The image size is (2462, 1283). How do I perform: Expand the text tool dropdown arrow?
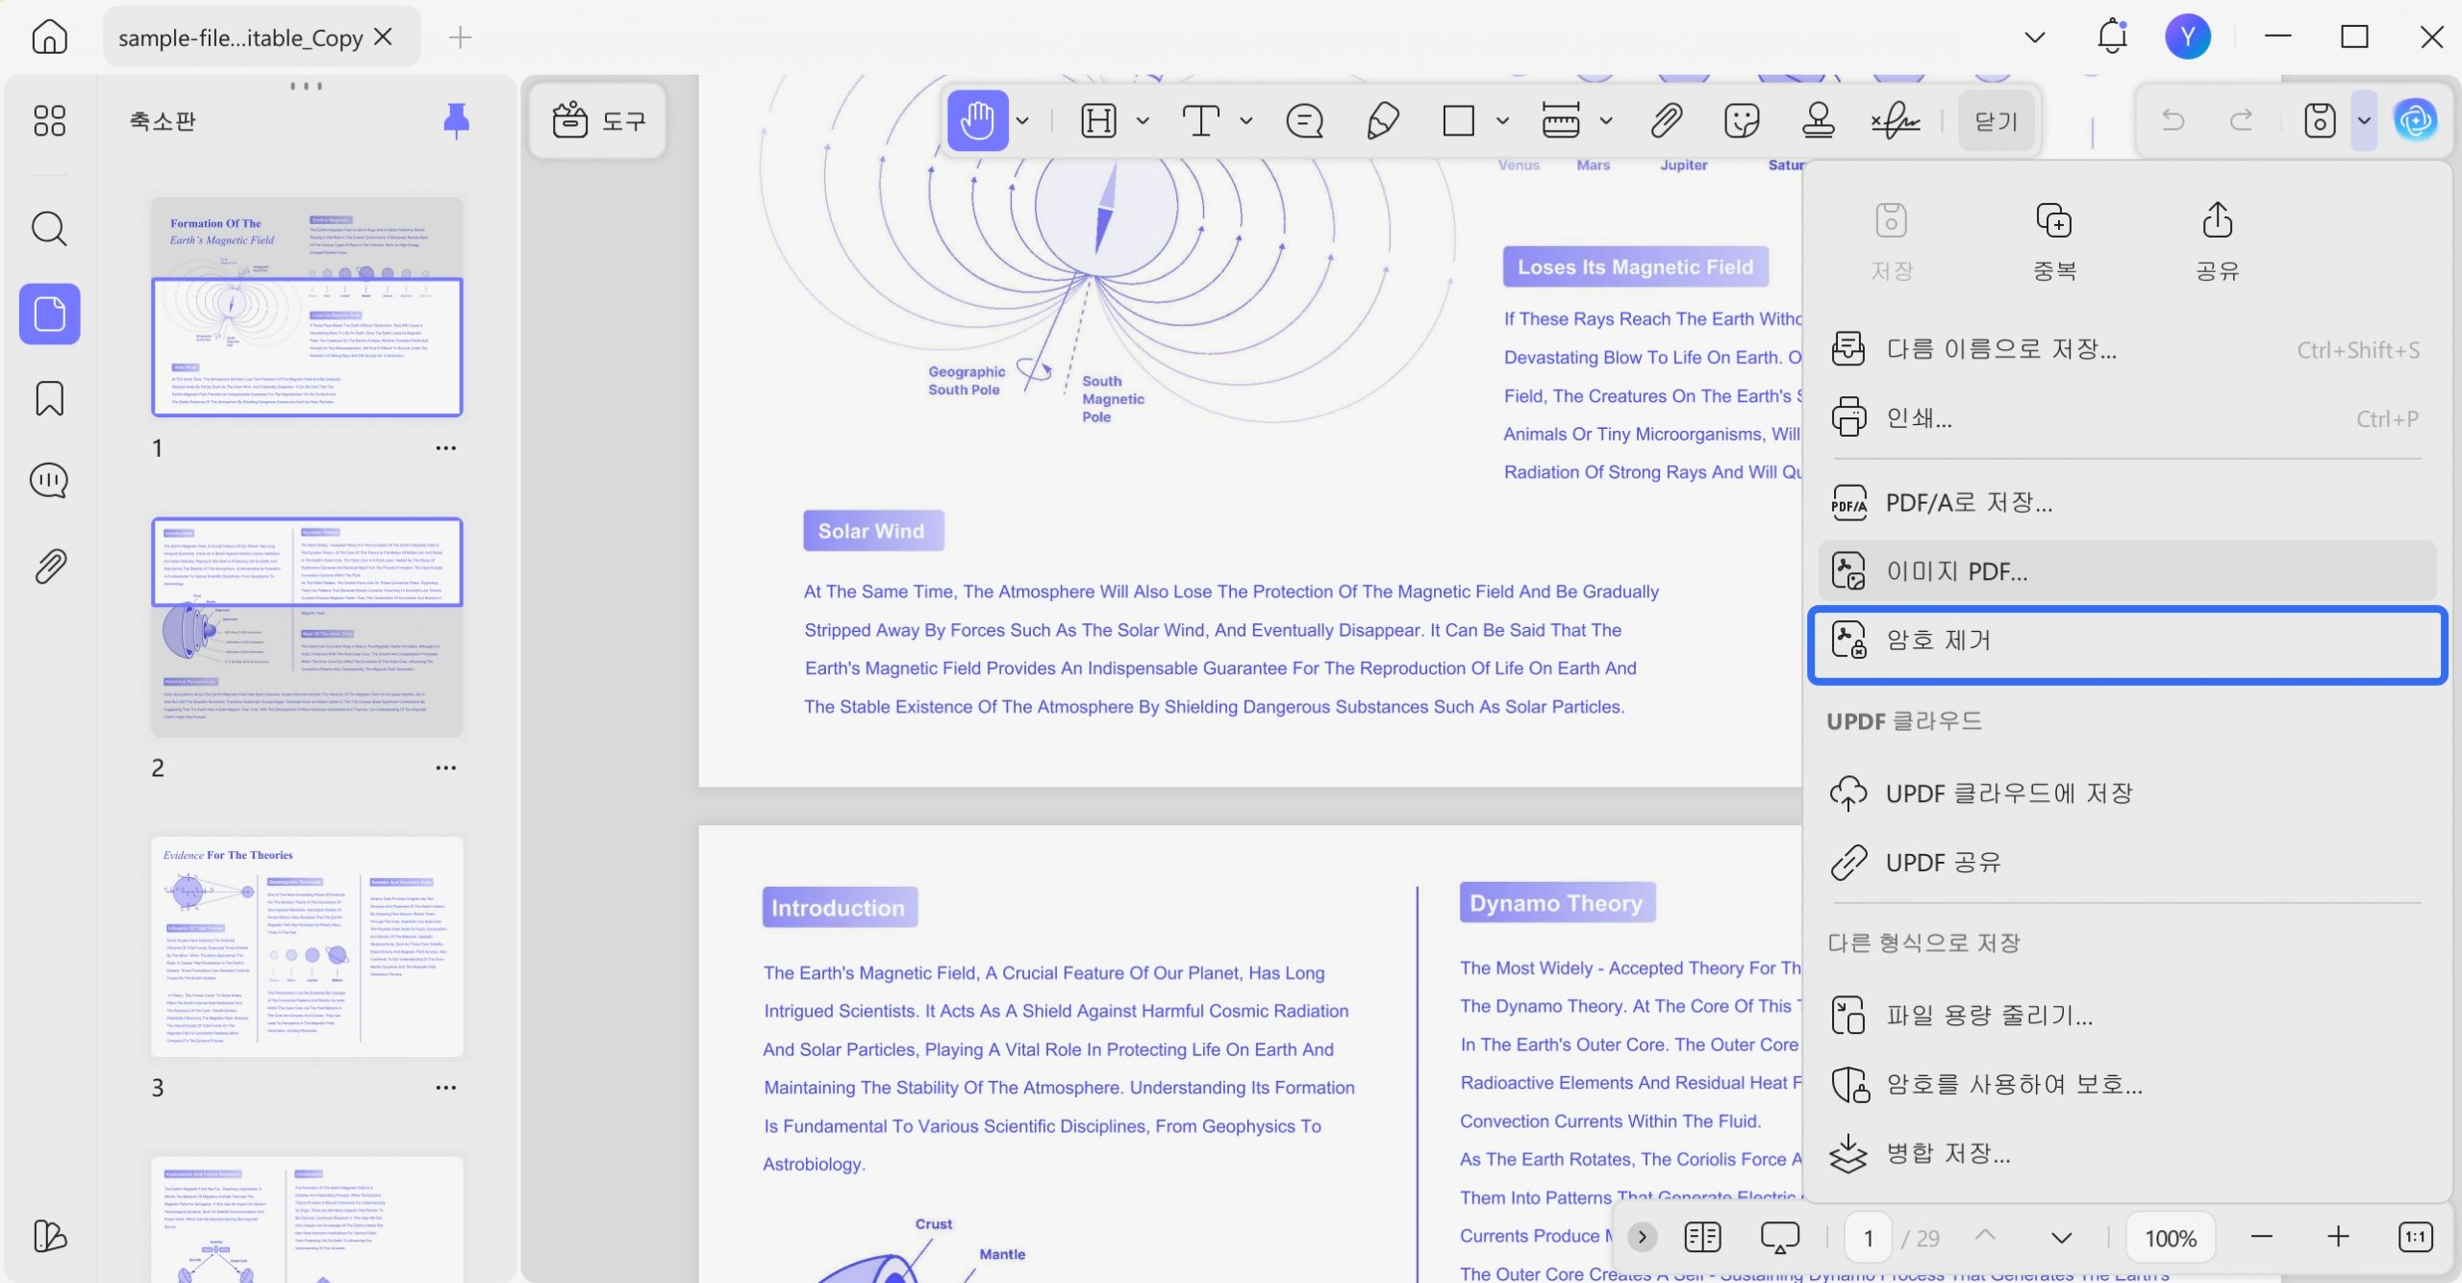tap(1246, 121)
